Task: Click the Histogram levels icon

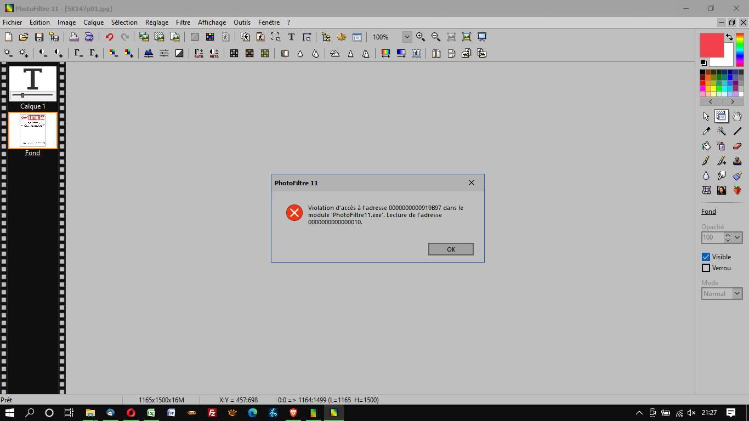Action: 149,53
